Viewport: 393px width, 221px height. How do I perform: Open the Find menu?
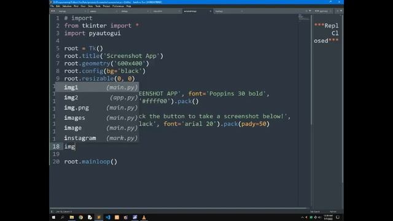pos(76,6)
